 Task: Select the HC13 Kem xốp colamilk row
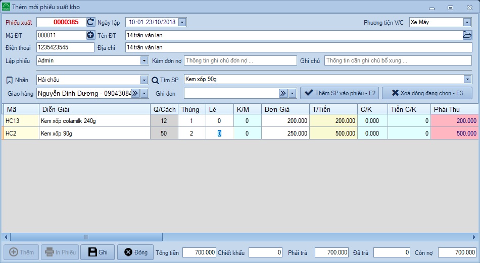[94, 121]
